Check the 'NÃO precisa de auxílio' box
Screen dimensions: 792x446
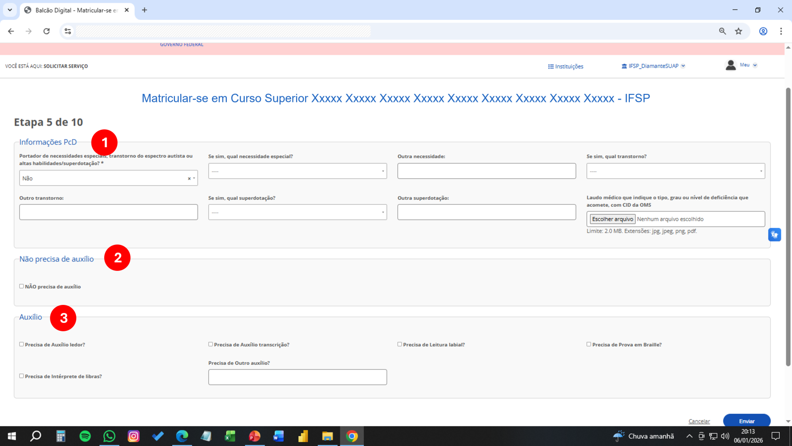pyautogui.click(x=22, y=286)
